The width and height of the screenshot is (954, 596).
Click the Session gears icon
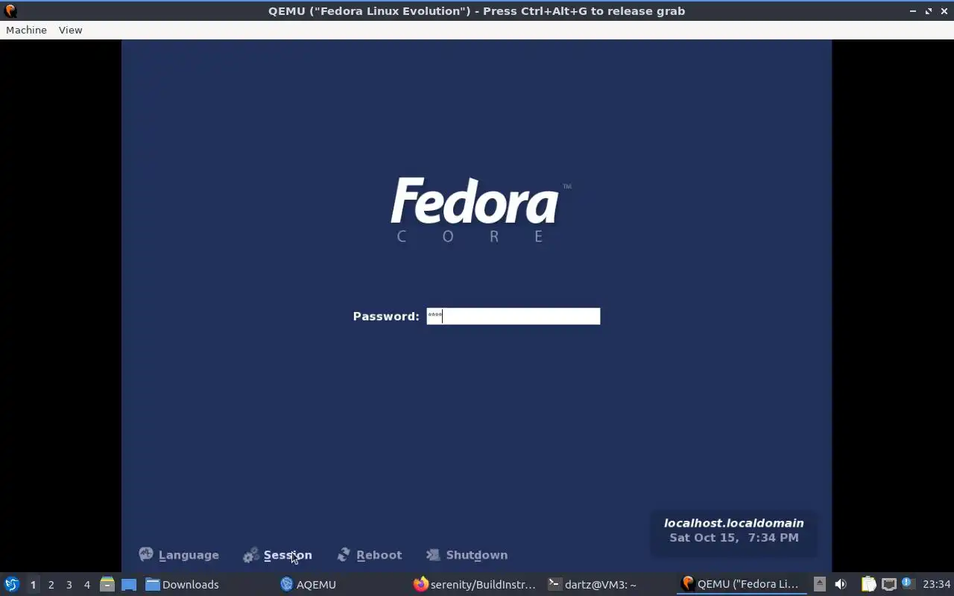point(251,555)
